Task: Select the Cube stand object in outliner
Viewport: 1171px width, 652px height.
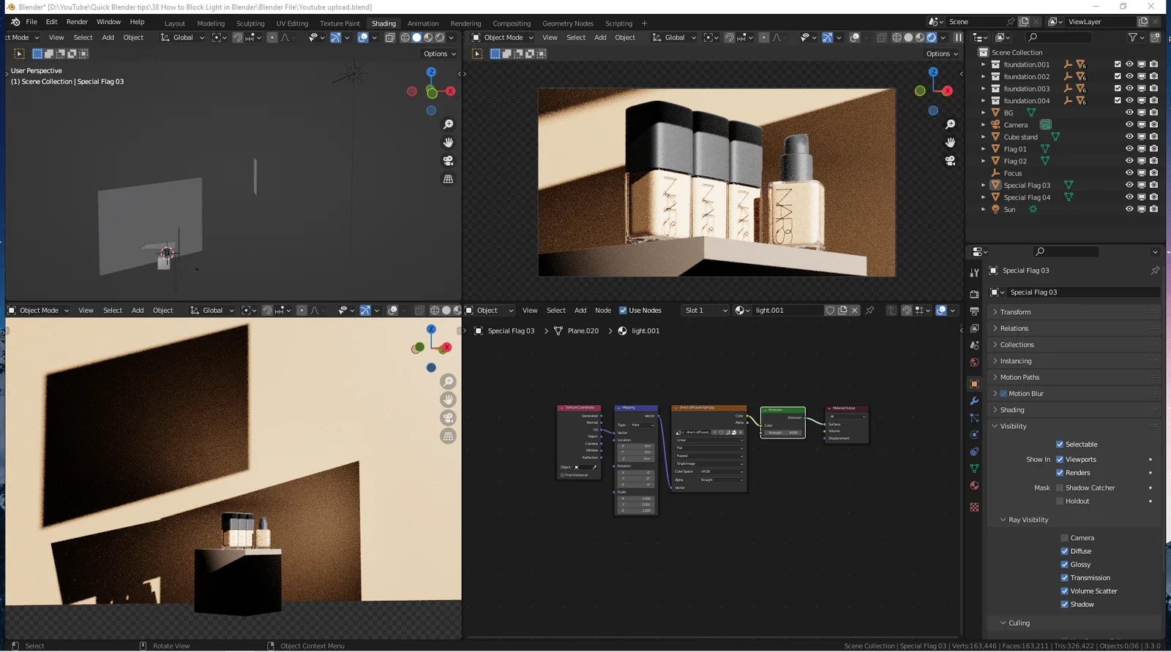Action: click(1020, 137)
